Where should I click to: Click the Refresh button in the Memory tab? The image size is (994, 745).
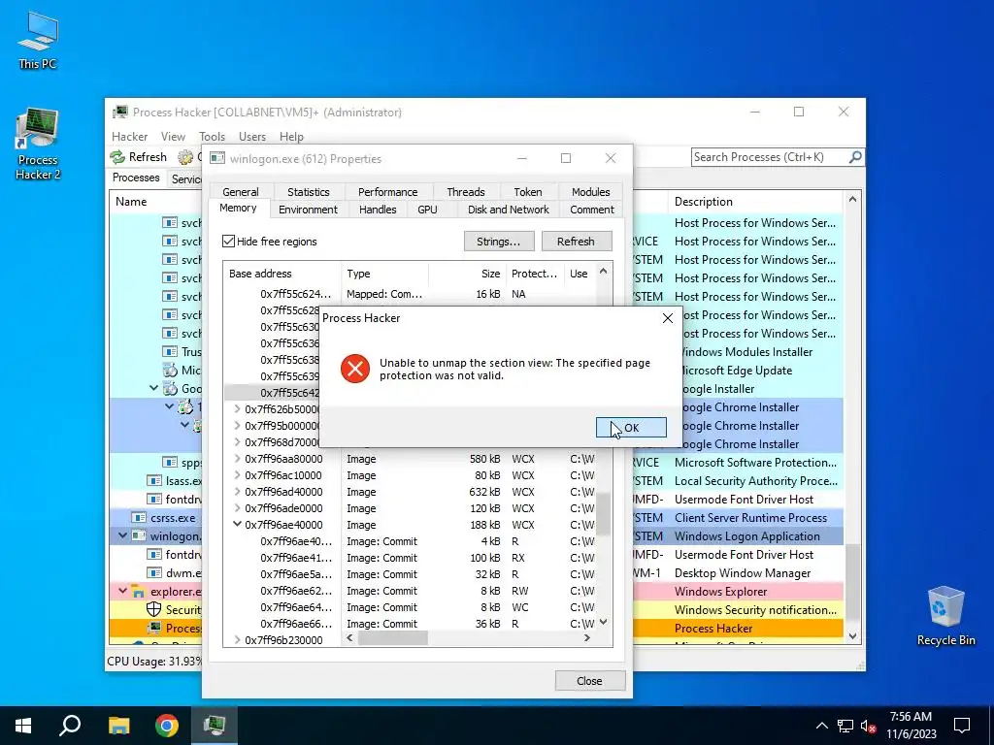coord(576,242)
